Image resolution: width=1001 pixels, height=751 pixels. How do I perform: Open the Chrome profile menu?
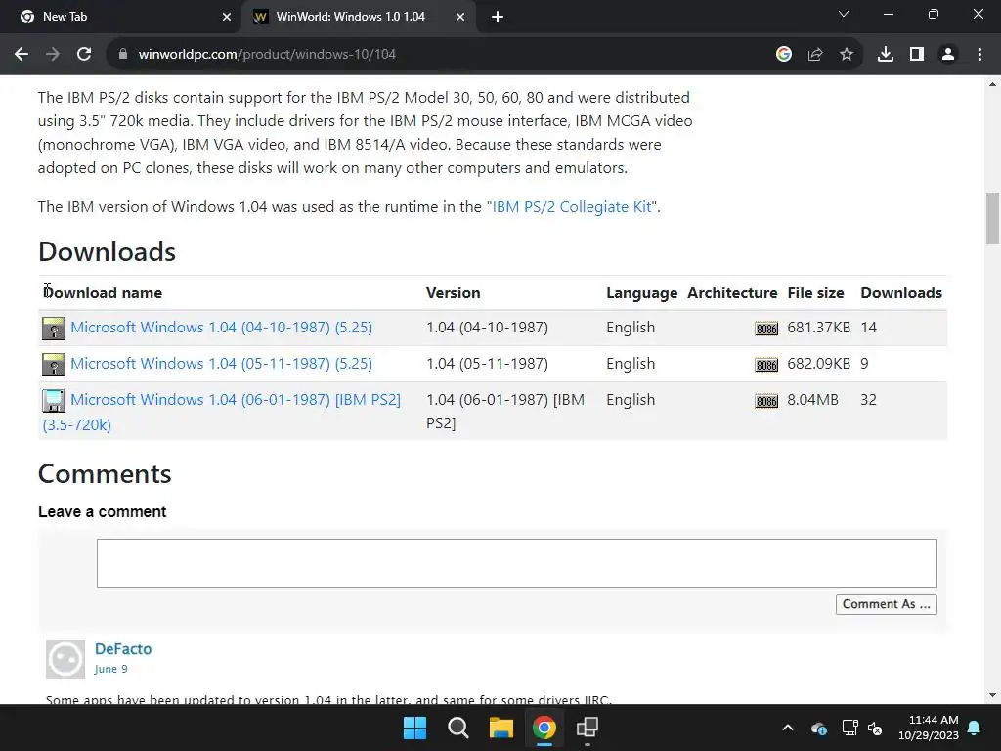948,55
